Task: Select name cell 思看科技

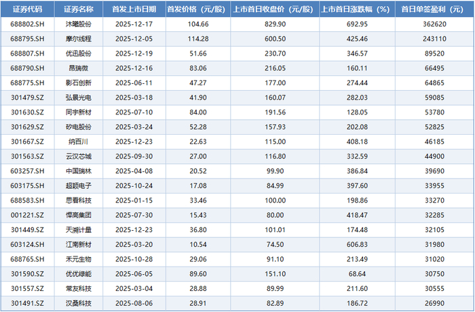Action: 79,201
